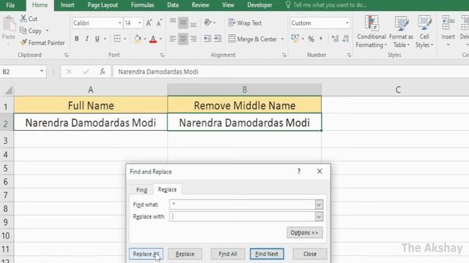Click the orientation text angle icon
The height and width of the screenshot is (263, 469).
207,23
